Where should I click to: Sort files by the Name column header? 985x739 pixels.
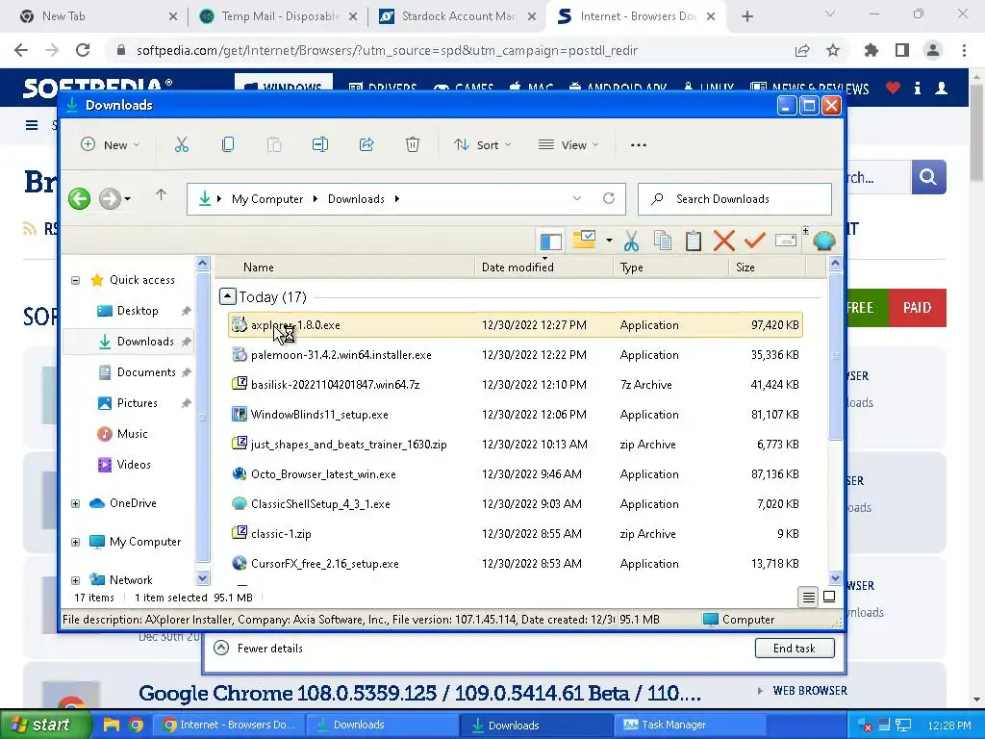tap(344, 268)
